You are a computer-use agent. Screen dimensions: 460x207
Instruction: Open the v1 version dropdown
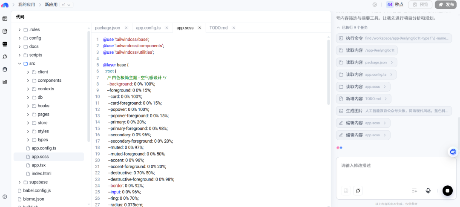pos(66,5)
